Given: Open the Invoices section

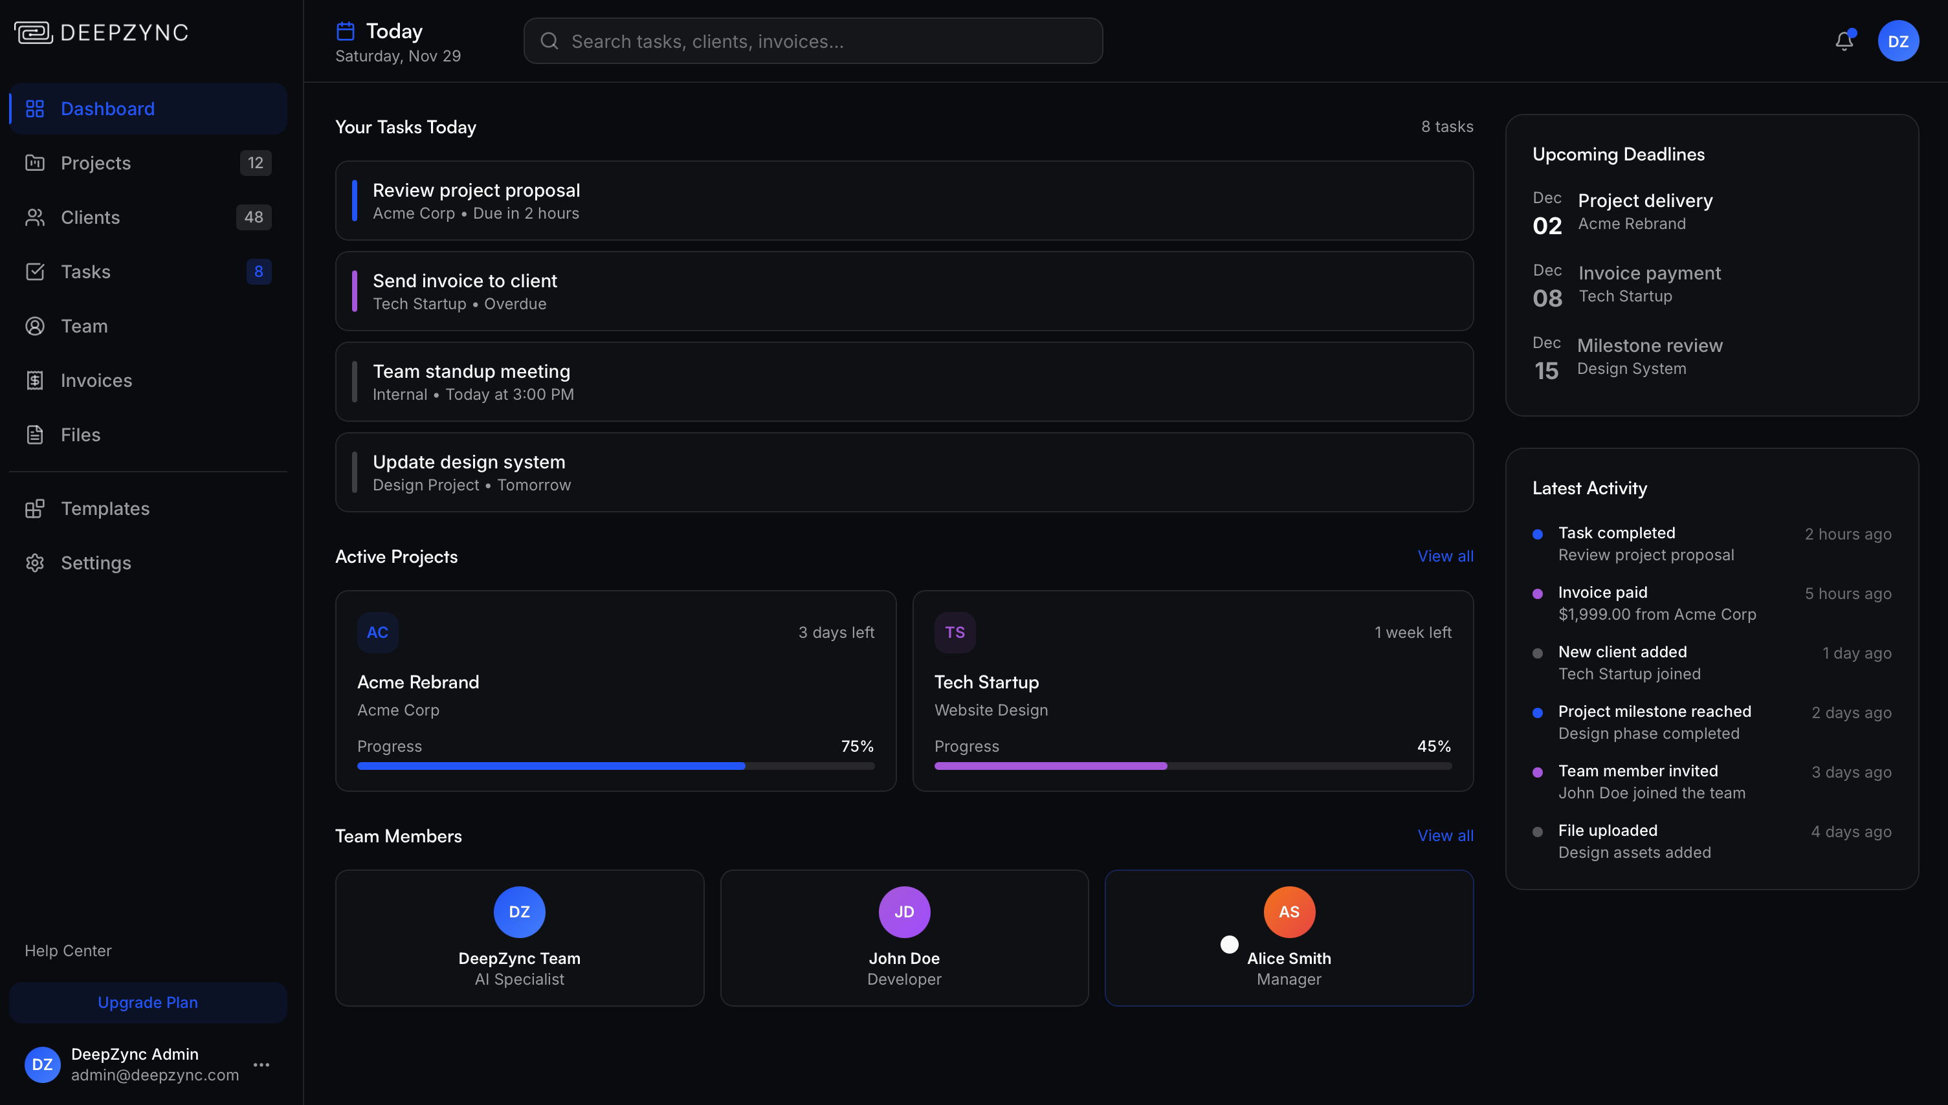Looking at the screenshot, I should (x=96, y=380).
